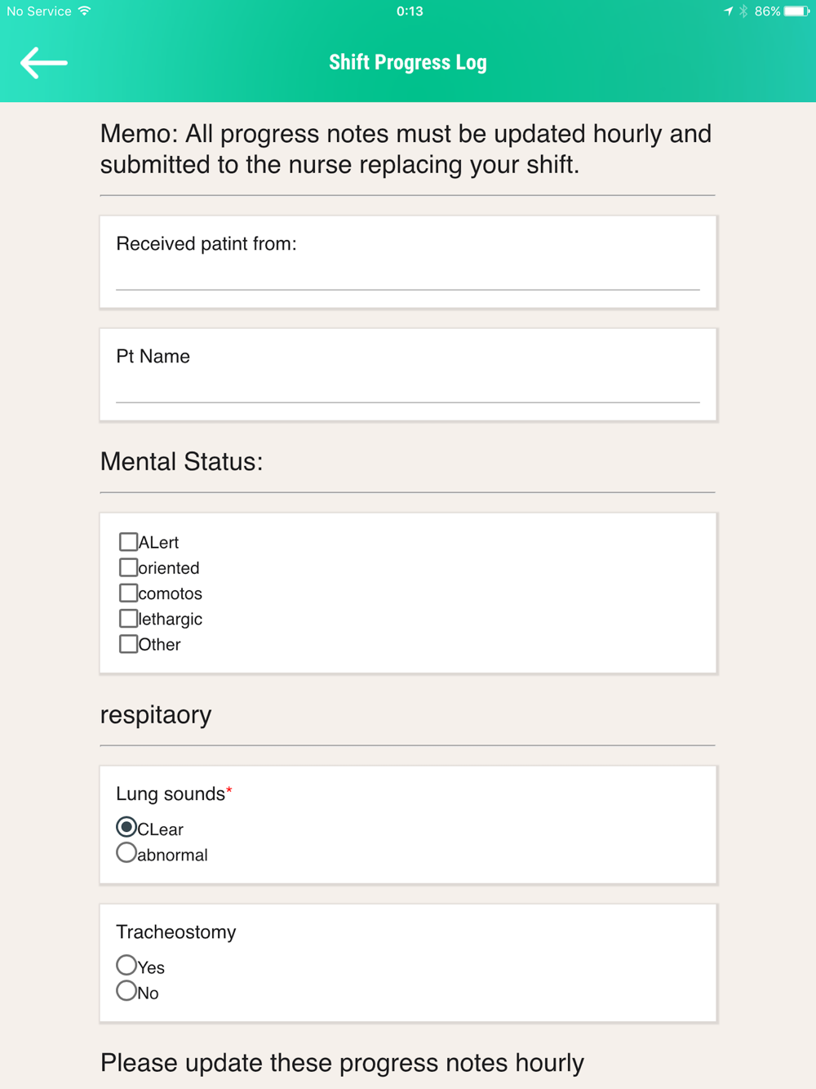Tap the clock in status bar
The image size is (816, 1089).
click(x=410, y=11)
